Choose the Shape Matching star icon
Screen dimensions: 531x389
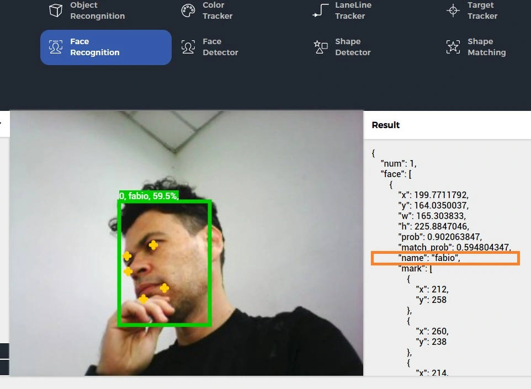click(453, 47)
